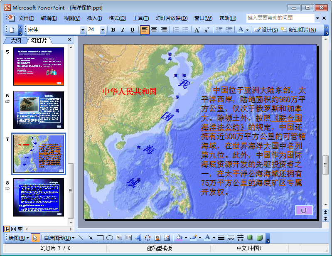Open the 插入(I) menu

pyautogui.click(x=94, y=18)
